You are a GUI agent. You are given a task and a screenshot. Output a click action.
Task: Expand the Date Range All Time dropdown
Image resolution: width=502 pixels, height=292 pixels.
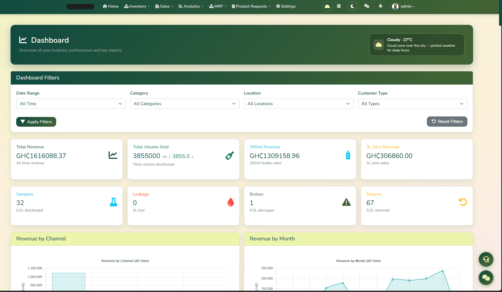[x=71, y=104]
